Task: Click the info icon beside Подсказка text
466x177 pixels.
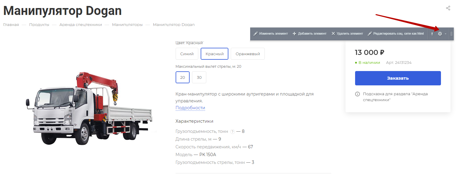Action: point(357,94)
